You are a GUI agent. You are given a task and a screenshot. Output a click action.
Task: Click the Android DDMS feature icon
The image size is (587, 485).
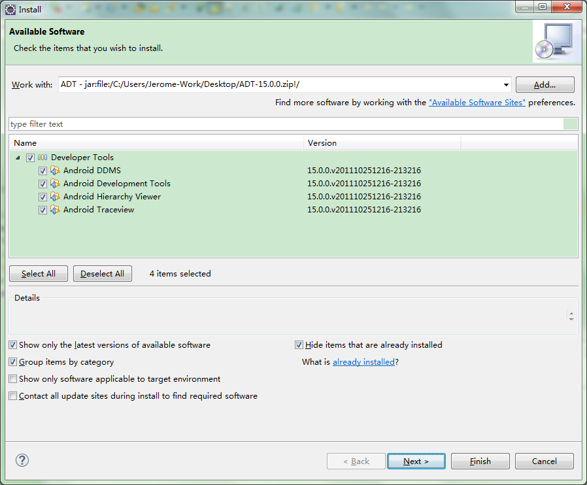[x=55, y=171]
